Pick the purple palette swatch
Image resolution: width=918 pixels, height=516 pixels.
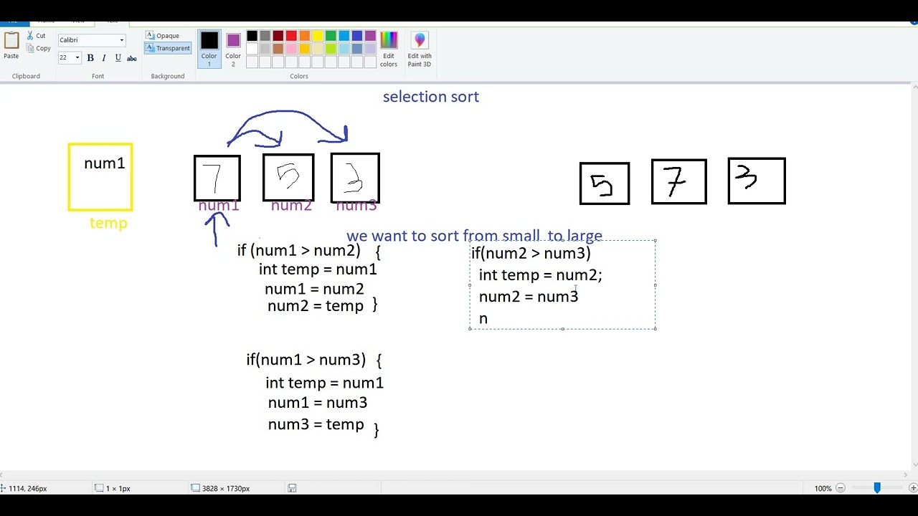tap(370, 36)
